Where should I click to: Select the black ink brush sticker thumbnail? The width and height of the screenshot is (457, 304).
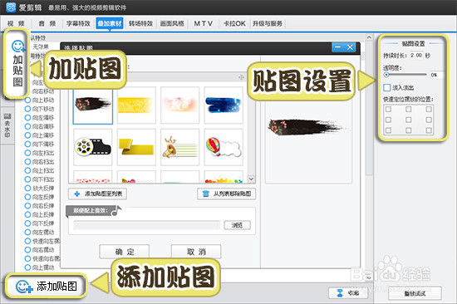[x=93, y=105]
